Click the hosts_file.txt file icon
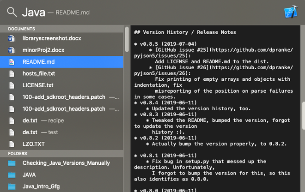 (x=12, y=74)
